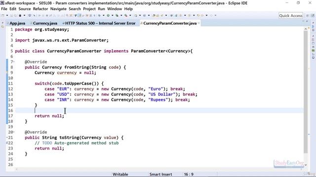
Task: Open the Refactor menu
Action: [x=40, y=9]
